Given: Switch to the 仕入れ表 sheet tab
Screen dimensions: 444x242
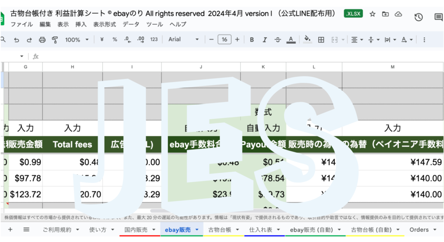Looking at the screenshot, I should pyautogui.click(x=261, y=230).
